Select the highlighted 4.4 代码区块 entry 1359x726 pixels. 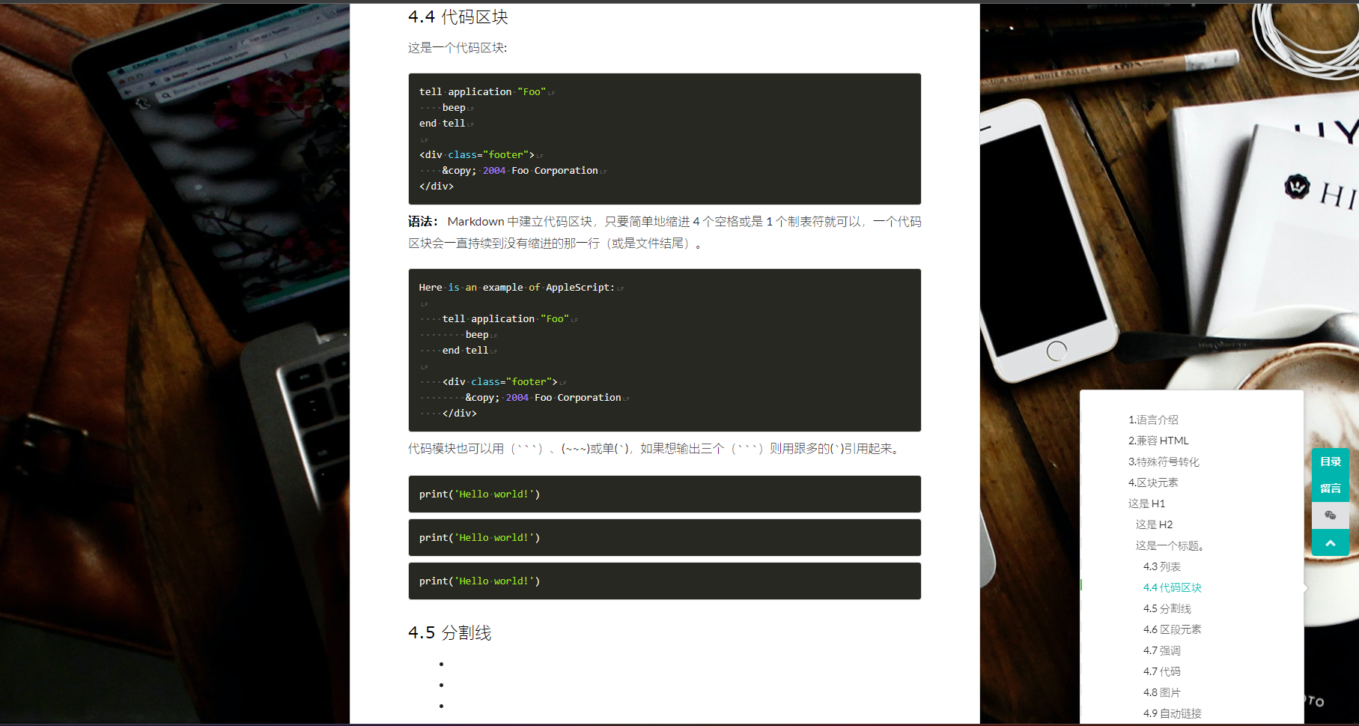click(1171, 587)
